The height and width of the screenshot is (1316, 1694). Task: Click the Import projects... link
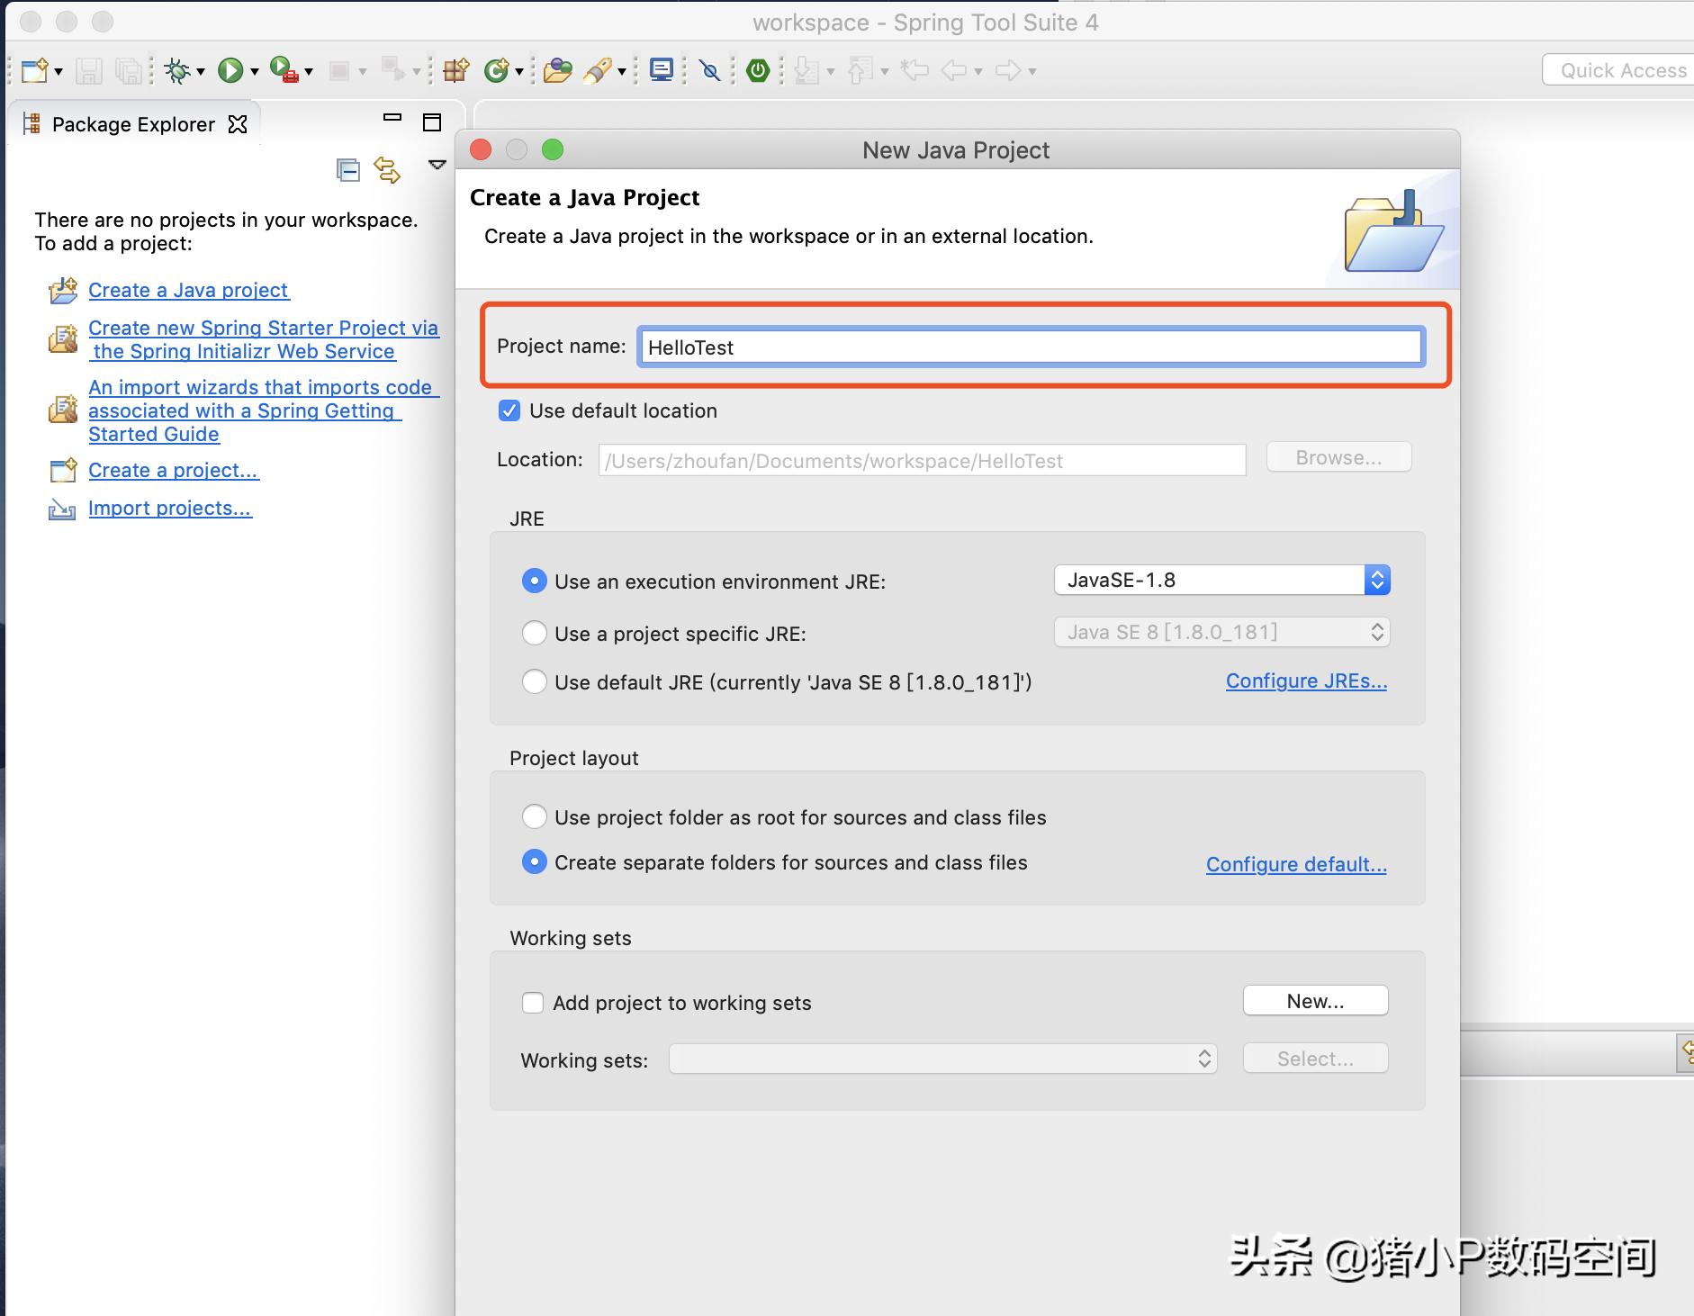[170, 509]
